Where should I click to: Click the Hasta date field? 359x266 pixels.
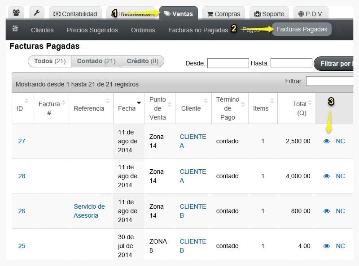(x=291, y=63)
